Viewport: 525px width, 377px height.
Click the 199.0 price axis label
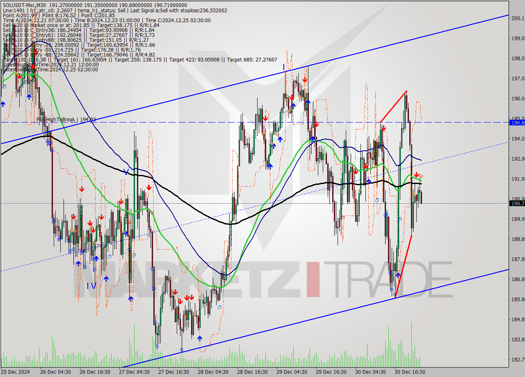click(x=518, y=38)
